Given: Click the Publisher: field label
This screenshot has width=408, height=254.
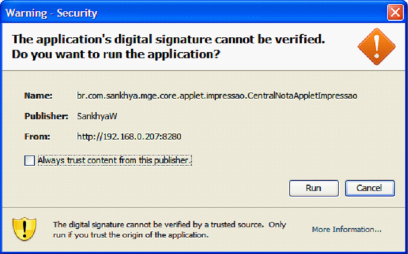Looking at the screenshot, I should 46,116.
